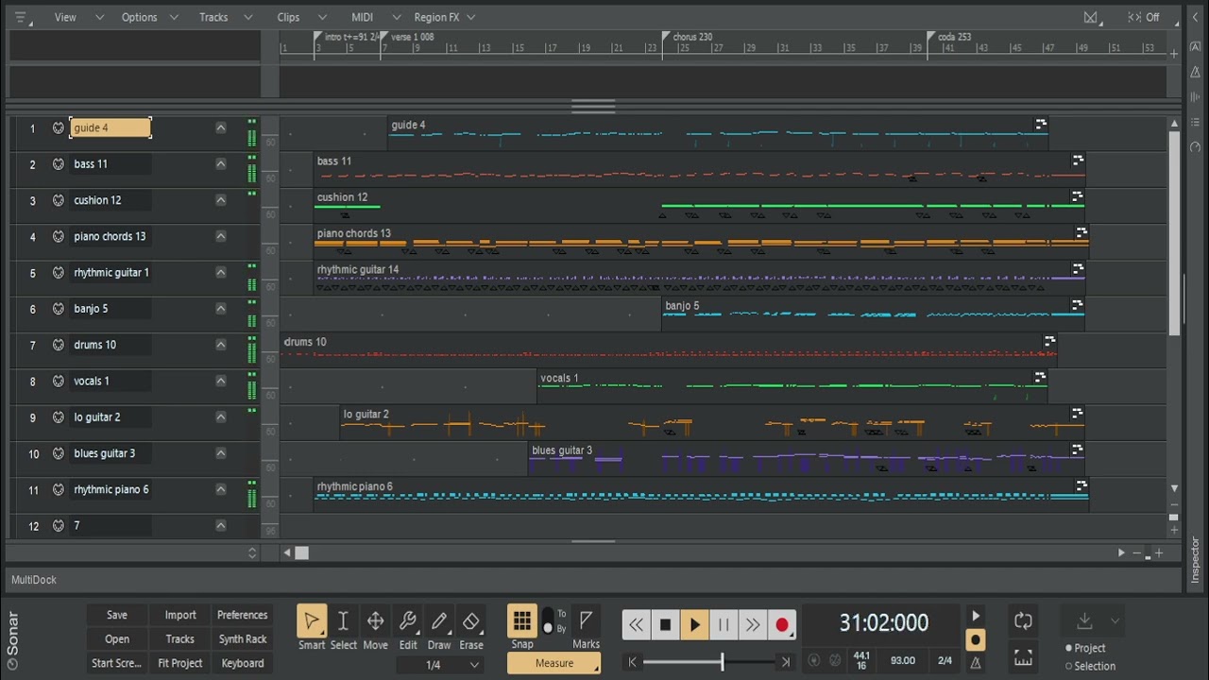Select the Project radio option

[1084, 648]
